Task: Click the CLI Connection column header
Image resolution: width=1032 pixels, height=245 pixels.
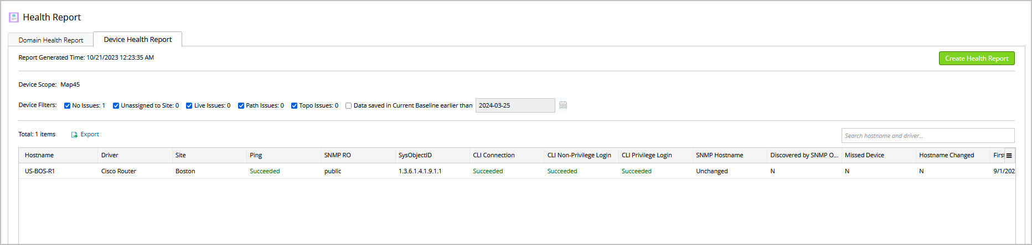Action: tap(493, 156)
